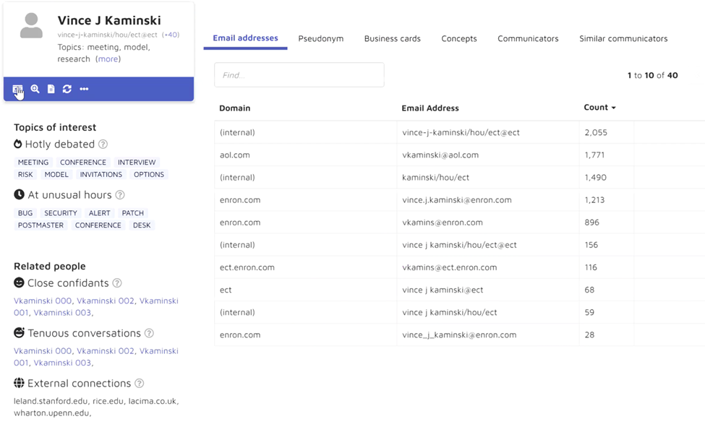The image size is (705, 440).
Task: Expand topics with the 'more' link
Action: [x=108, y=59]
